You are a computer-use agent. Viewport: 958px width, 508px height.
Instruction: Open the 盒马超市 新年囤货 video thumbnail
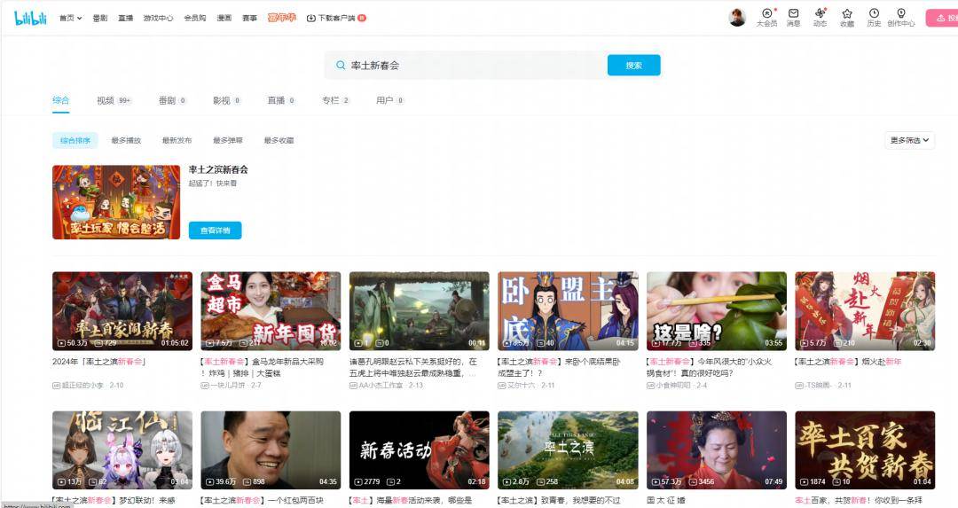coord(271,311)
